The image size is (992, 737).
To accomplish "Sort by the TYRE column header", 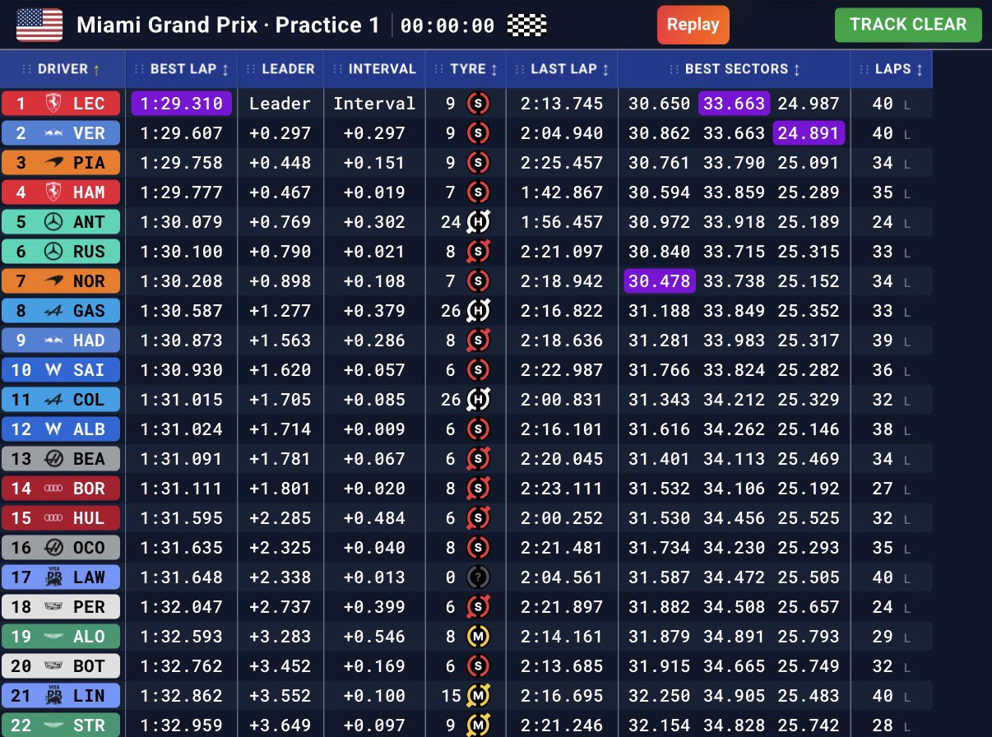I will pyautogui.click(x=466, y=69).
